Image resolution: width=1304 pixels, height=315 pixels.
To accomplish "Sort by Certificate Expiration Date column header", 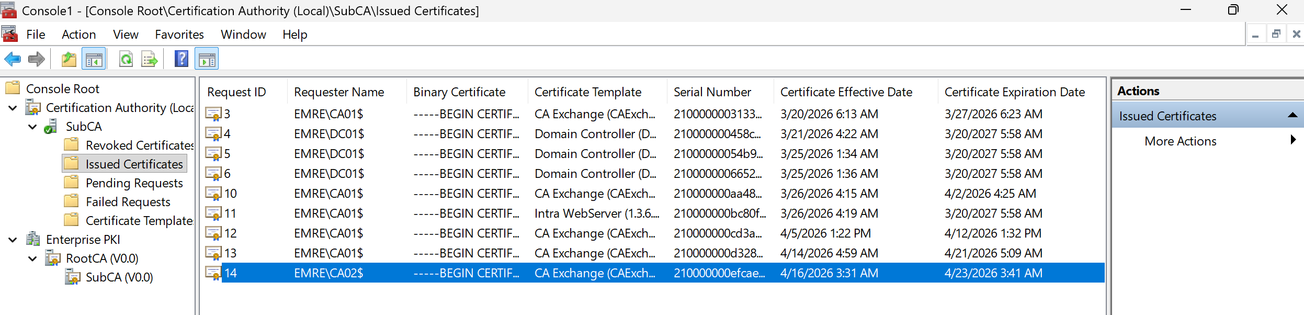I will coord(1014,92).
